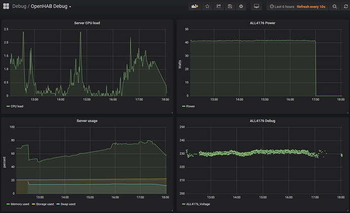Click the Server CPU load resize handle
The image size is (350, 213).
[172, 113]
